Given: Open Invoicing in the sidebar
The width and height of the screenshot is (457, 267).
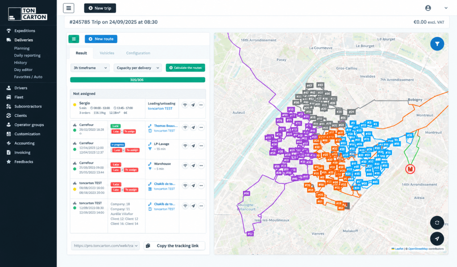Looking at the screenshot, I should pyautogui.click(x=22, y=152).
